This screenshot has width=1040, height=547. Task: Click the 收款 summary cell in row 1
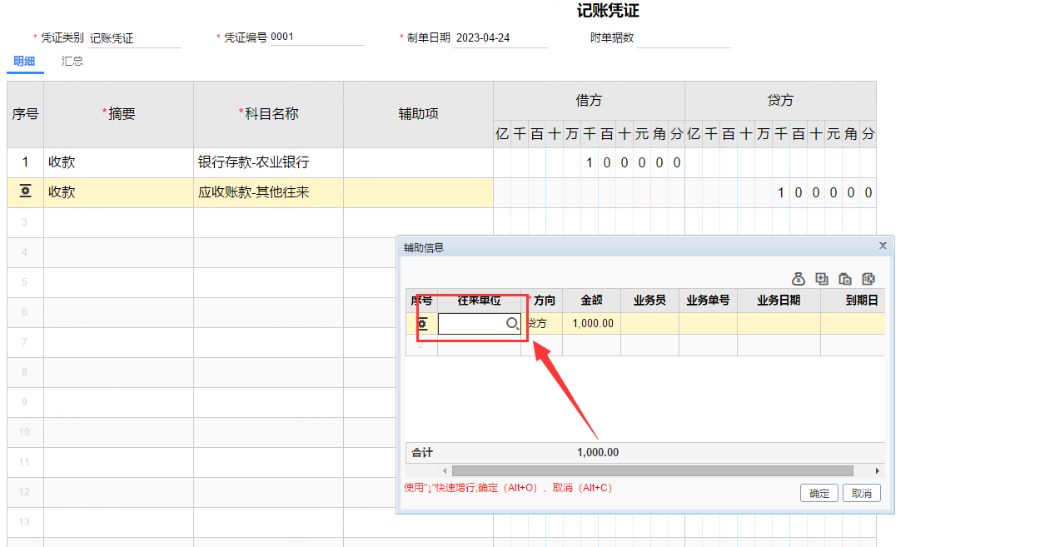point(118,162)
